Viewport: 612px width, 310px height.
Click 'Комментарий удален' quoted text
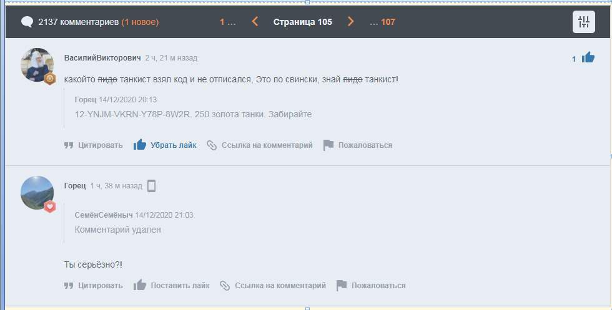[x=117, y=230]
